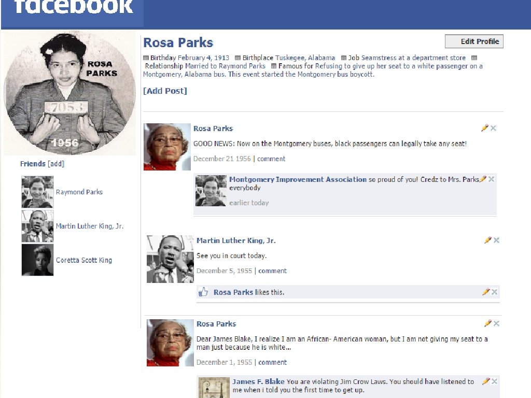Click Martin Luther King Jr. friend thumbnail in sidebar

pyautogui.click(x=37, y=226)
